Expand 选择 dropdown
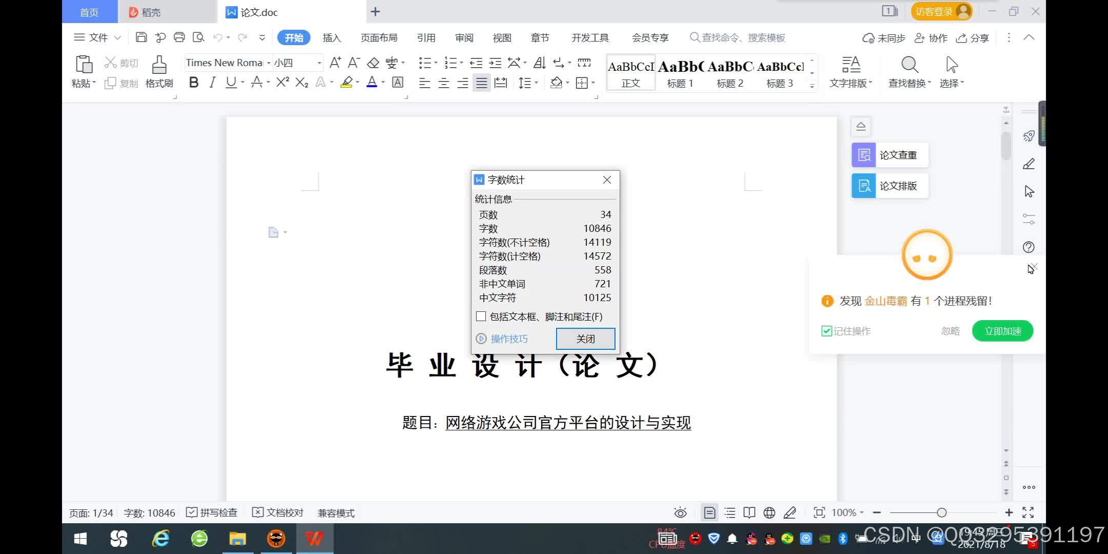The image size is (1108, 554). (952, 83)
